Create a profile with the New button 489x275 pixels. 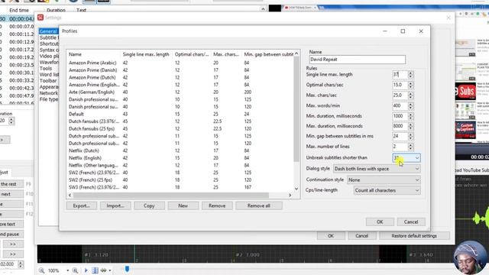tap(183, 205)
